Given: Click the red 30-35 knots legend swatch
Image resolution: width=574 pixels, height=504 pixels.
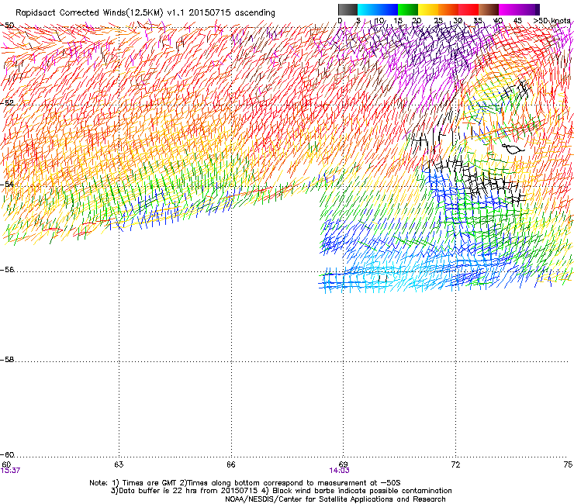Looking at the screenshot, I should click(x=469, y=9).
